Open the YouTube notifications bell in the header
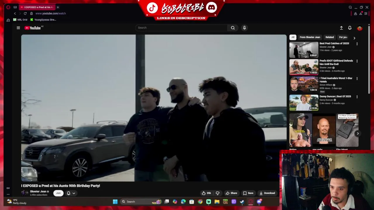The height and width of the screenshot is (210, 374). point(350,28)
